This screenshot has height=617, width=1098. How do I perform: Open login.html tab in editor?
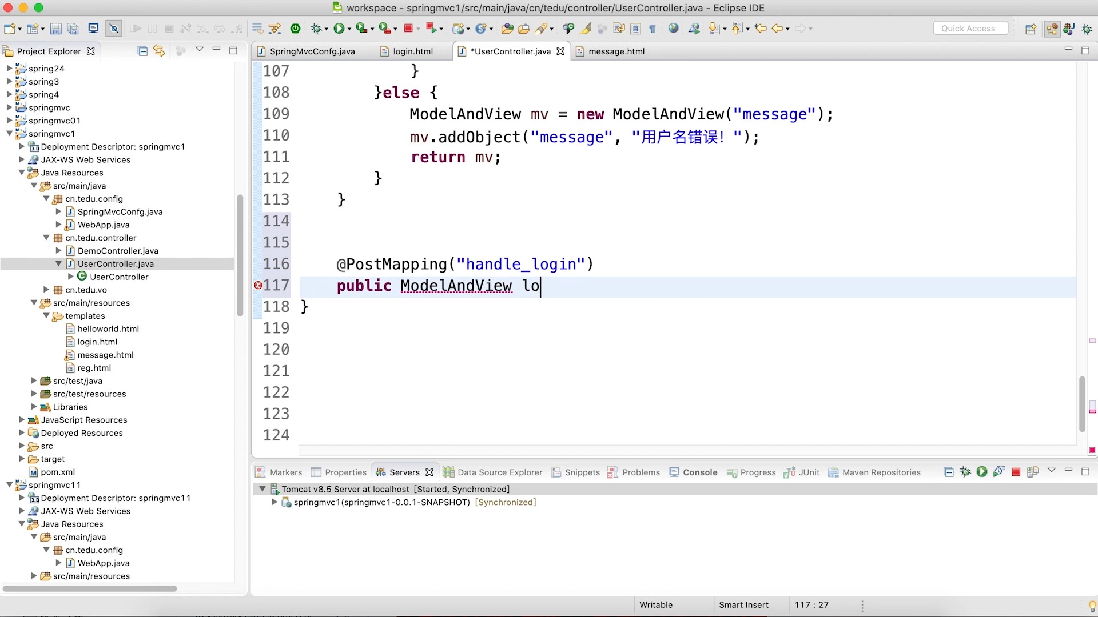413,51
